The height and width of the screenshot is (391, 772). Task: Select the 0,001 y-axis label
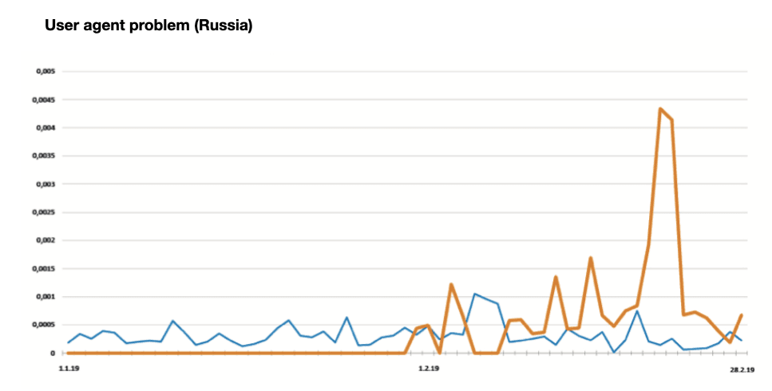[x=46, y=297]
